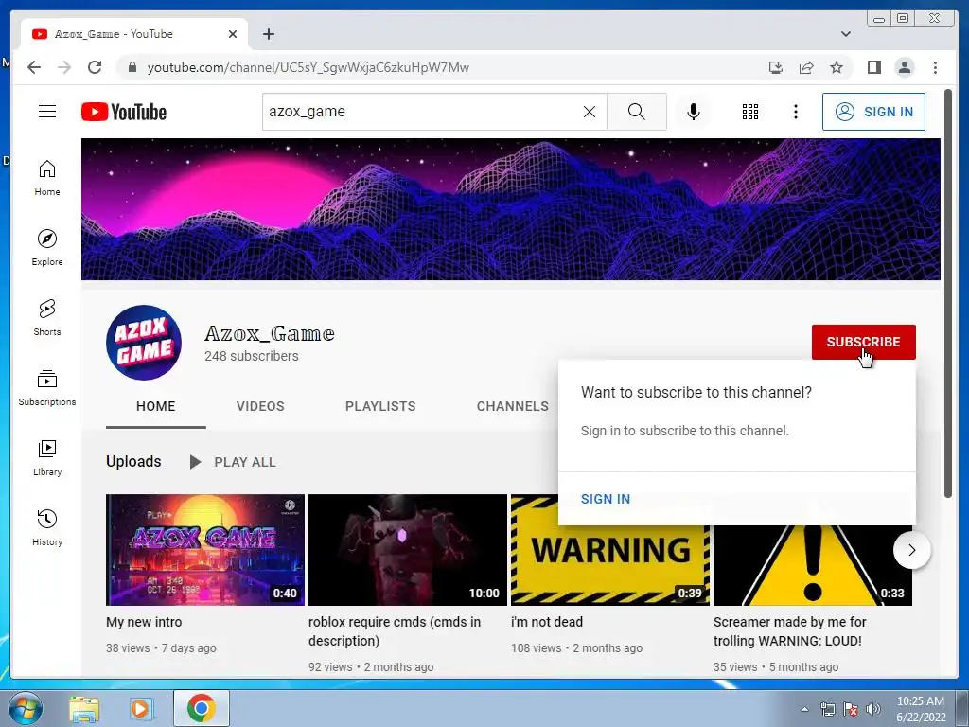The image size is (969, 727).
Task: Go to the YouTube logo home
Action: [x=124, y=112]
